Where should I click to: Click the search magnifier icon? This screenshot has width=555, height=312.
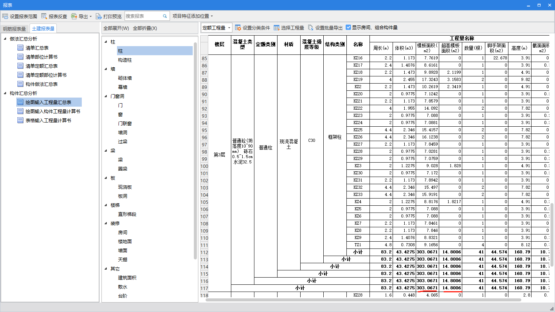tap(165, 16)
